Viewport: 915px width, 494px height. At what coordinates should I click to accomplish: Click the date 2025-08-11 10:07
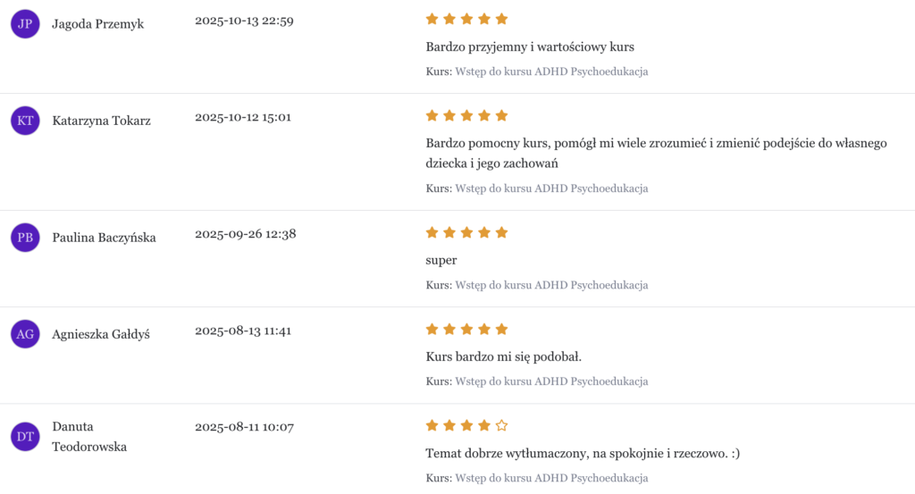244,427
